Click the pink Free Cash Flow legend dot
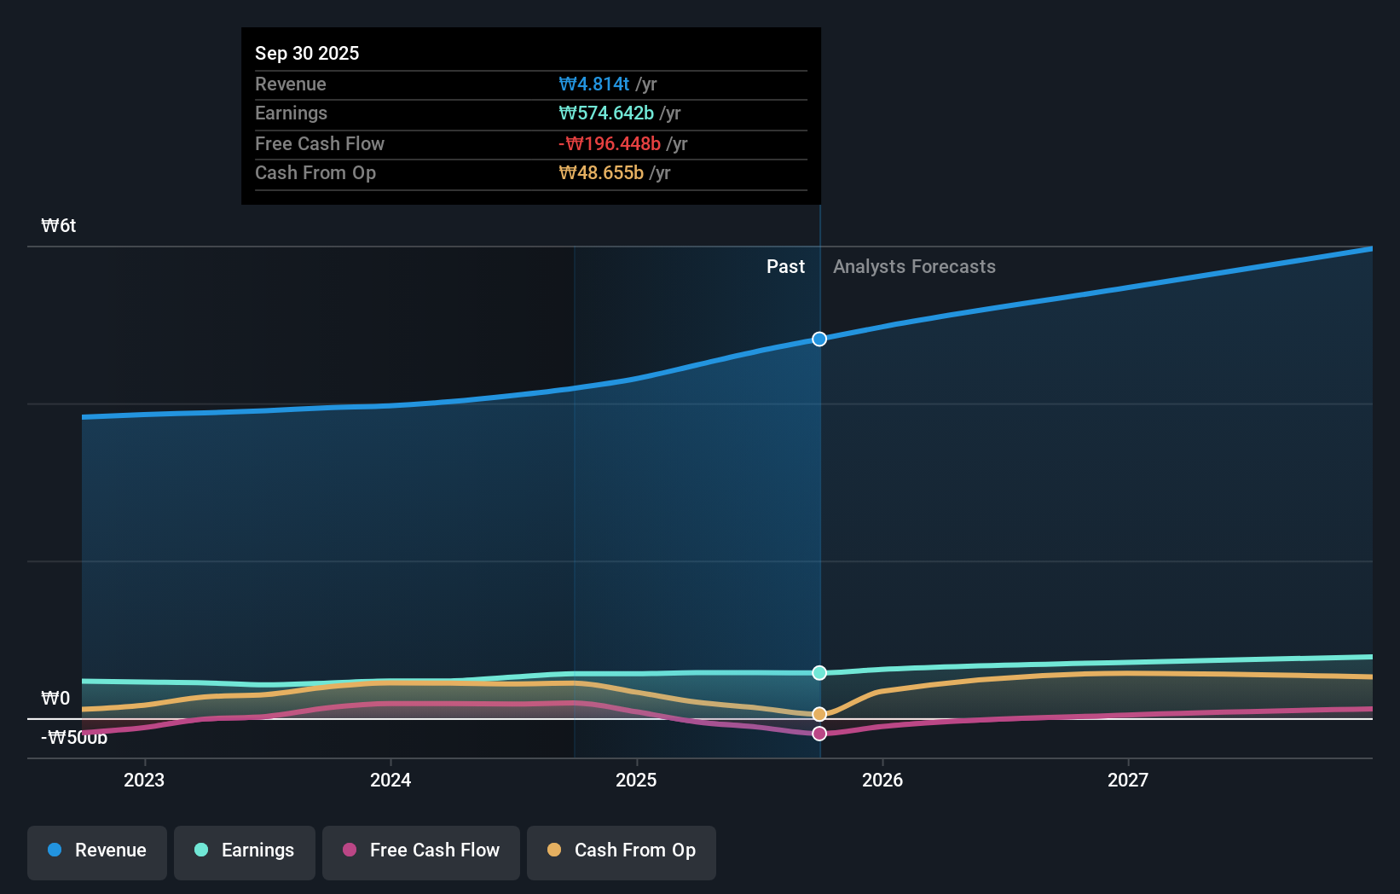The width and height of the screenshot is (1400, 894). (349, 850)
